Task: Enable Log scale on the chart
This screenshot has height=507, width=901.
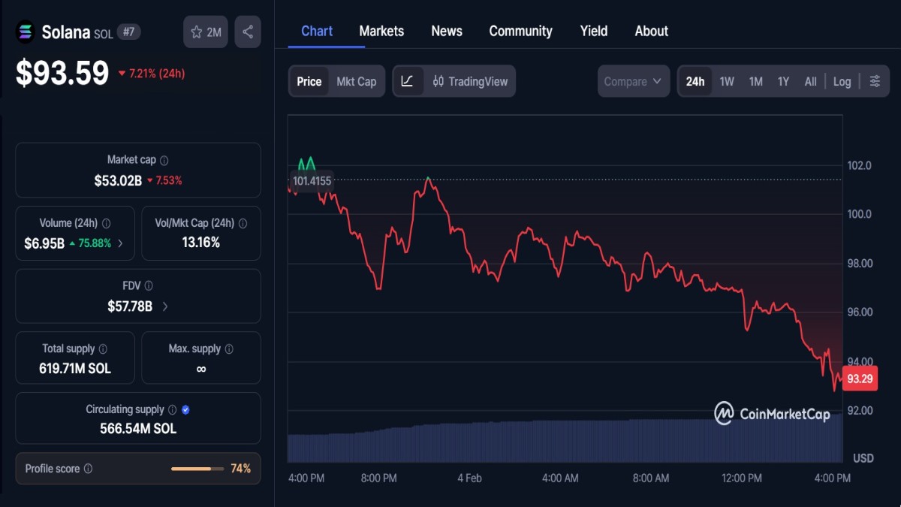Action: pyautogui.click(x=842, y=81)
